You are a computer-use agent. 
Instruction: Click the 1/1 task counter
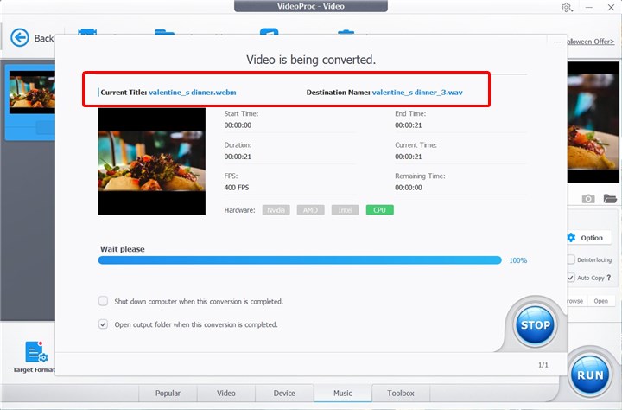543,365
